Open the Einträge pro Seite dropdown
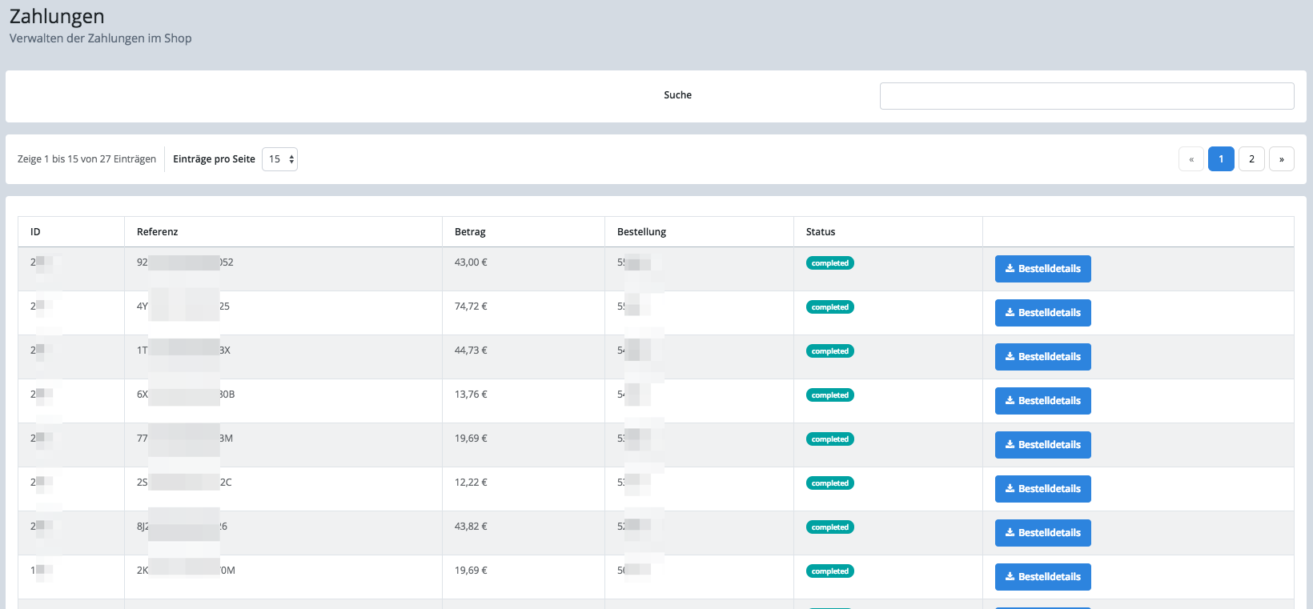1313x609 pixels. click(x=279, y=159)
